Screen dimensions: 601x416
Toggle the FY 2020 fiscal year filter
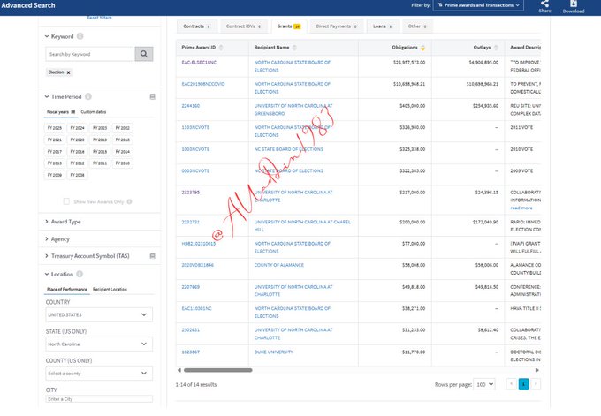coord(78,140)
